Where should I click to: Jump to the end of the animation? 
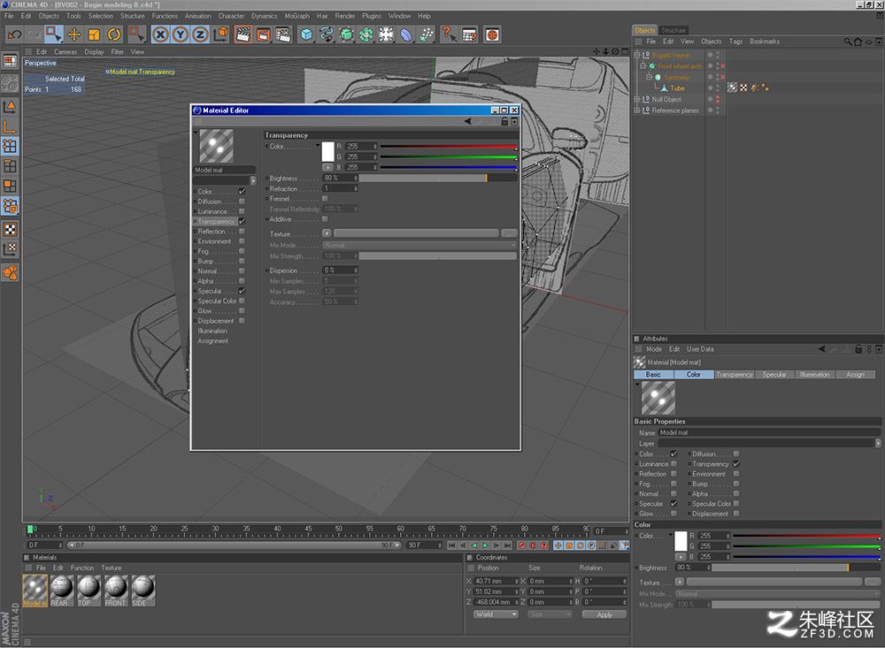507,545
